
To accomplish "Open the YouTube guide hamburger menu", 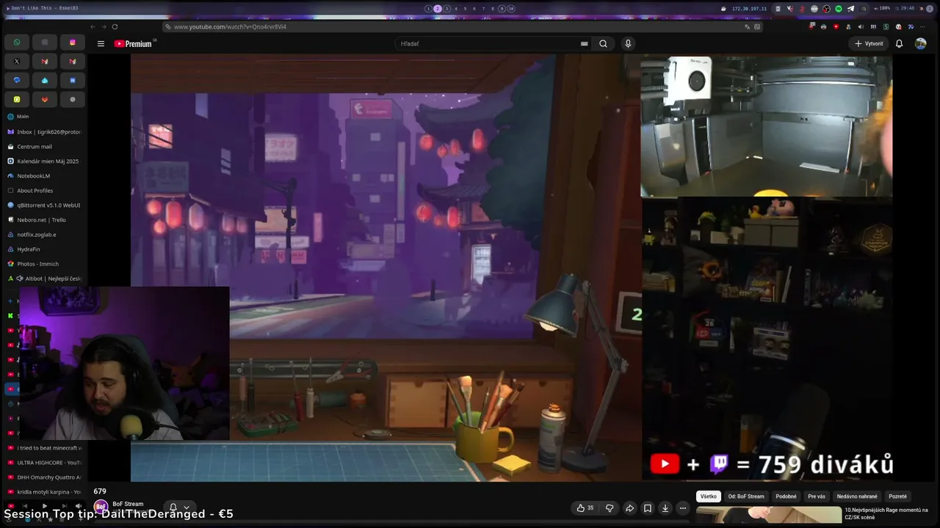I will pos(101,44).
